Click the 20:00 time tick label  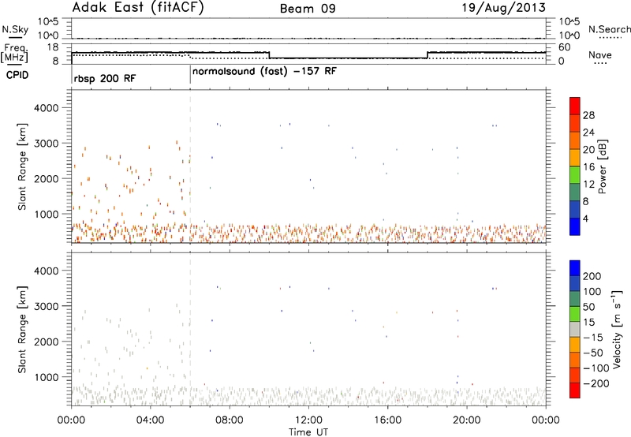(467, 420)
